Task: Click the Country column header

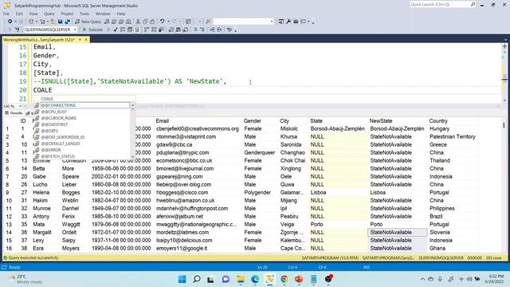Action: (438, 120)
